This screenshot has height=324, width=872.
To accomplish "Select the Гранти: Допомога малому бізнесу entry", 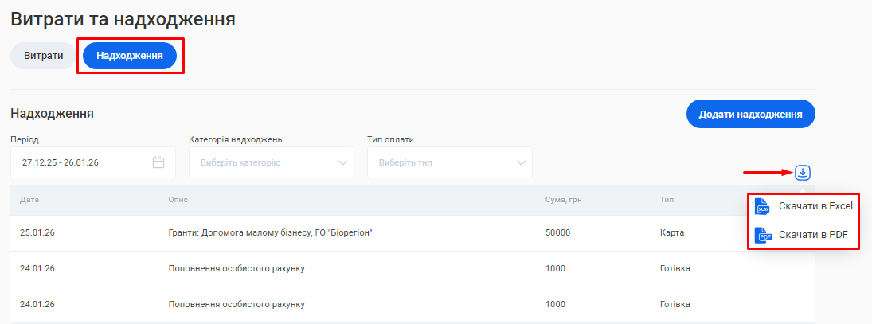I will coord(271,233).
